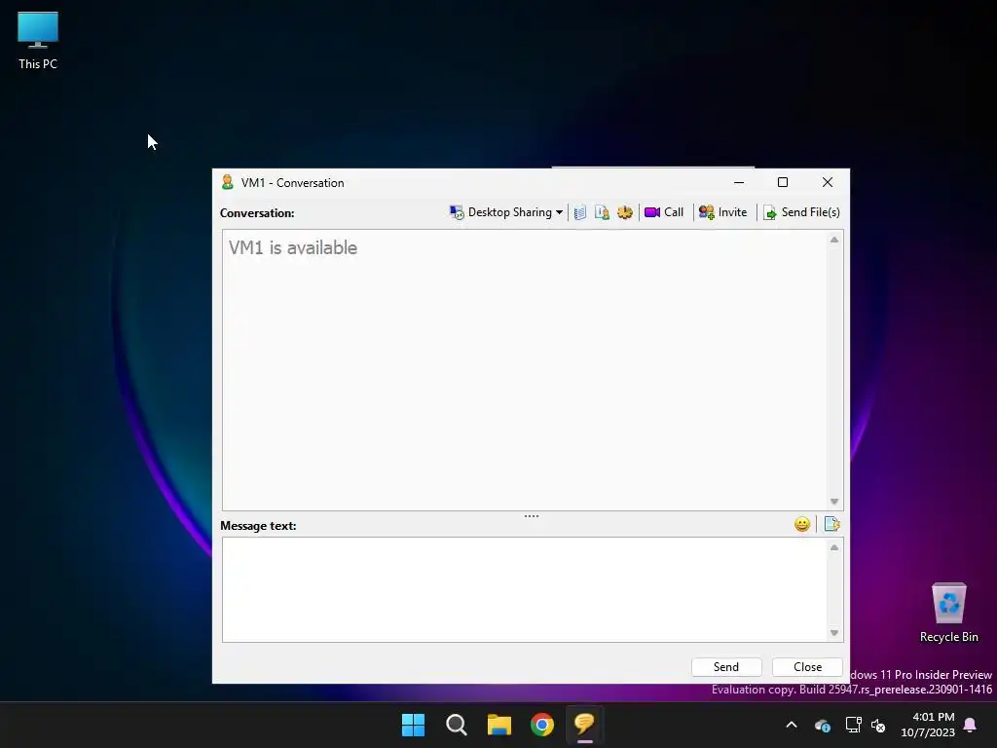Click conversation pane scroll up arrow
This screenshot has width=997, height=748.
[x=834, y=240]
